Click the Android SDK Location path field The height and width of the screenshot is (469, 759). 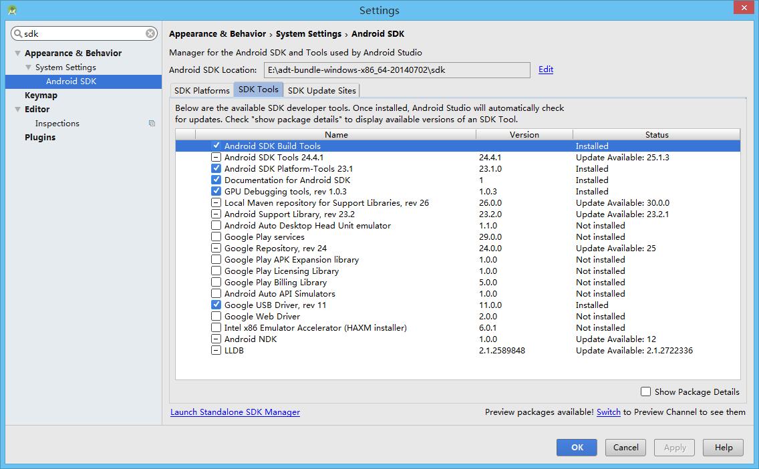coord(397,69)
